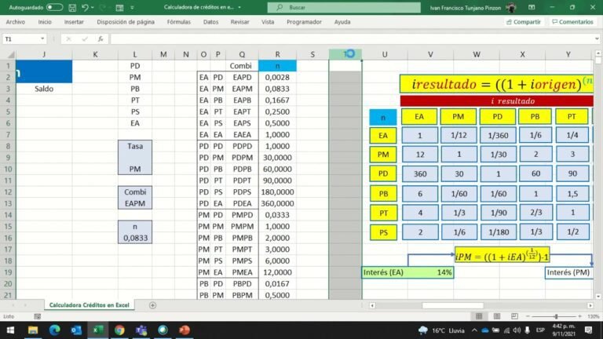The height and width of the screenshot is (339, 603).
Task: Click the Undo arrow icon
Action: tap(85, 7)
